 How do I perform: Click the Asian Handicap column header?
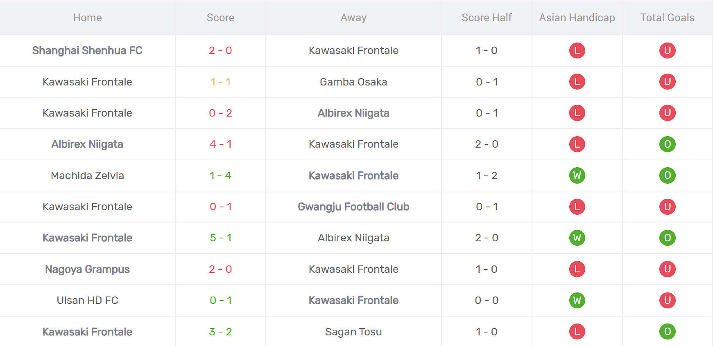577,18
